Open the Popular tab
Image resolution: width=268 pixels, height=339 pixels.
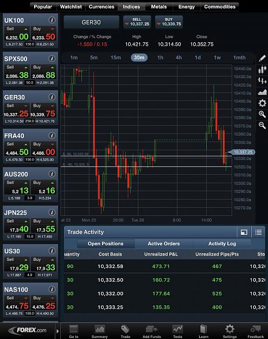tap(43, 7)
